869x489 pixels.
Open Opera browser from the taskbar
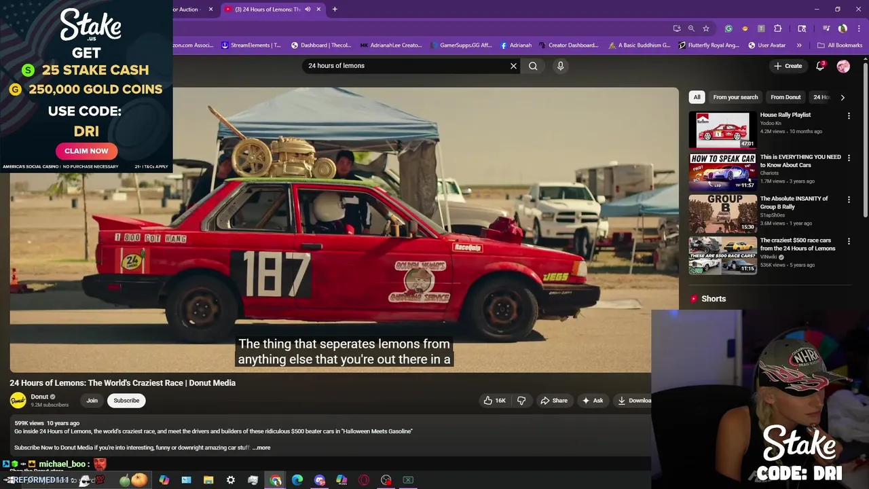click(364, 480)
